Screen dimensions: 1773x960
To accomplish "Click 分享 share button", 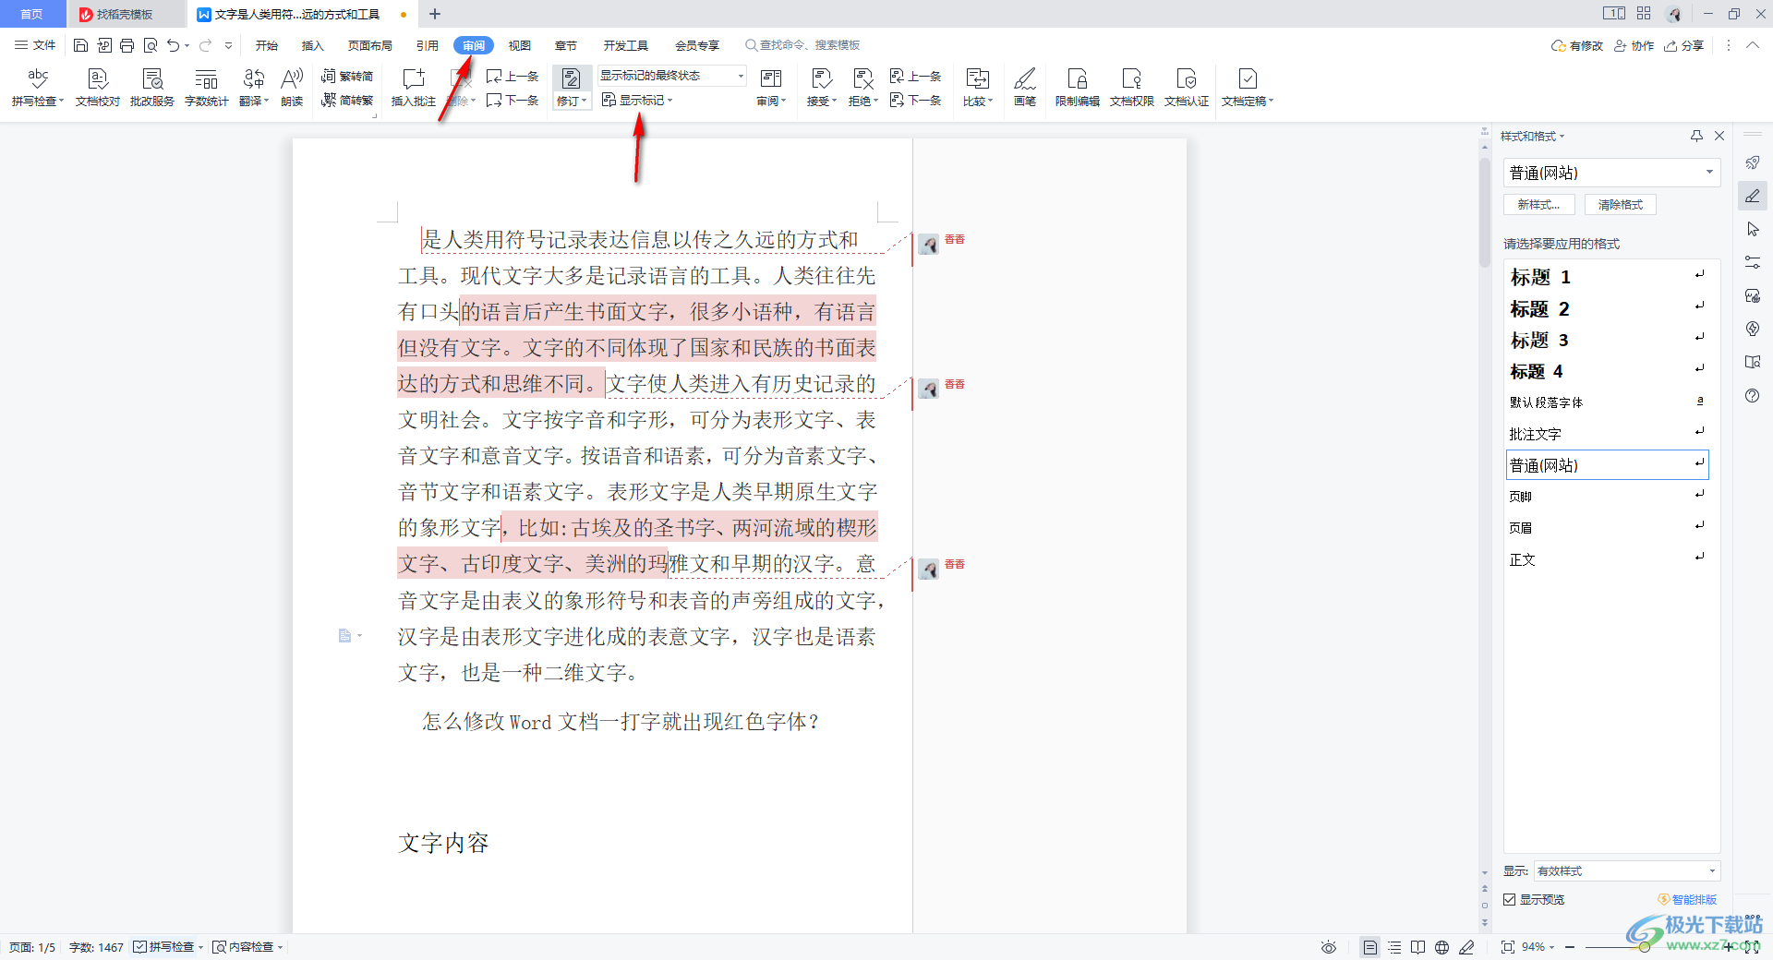I will tap(1685, 45).
